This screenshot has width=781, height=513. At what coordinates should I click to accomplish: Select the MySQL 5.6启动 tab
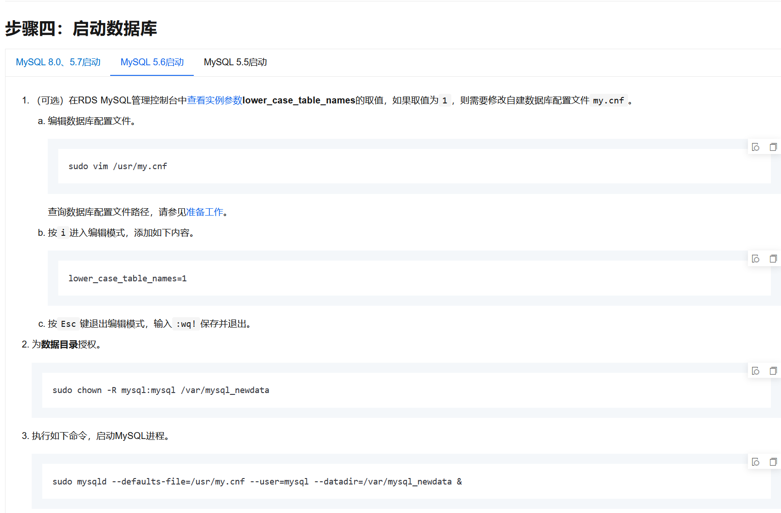point(152,62)
